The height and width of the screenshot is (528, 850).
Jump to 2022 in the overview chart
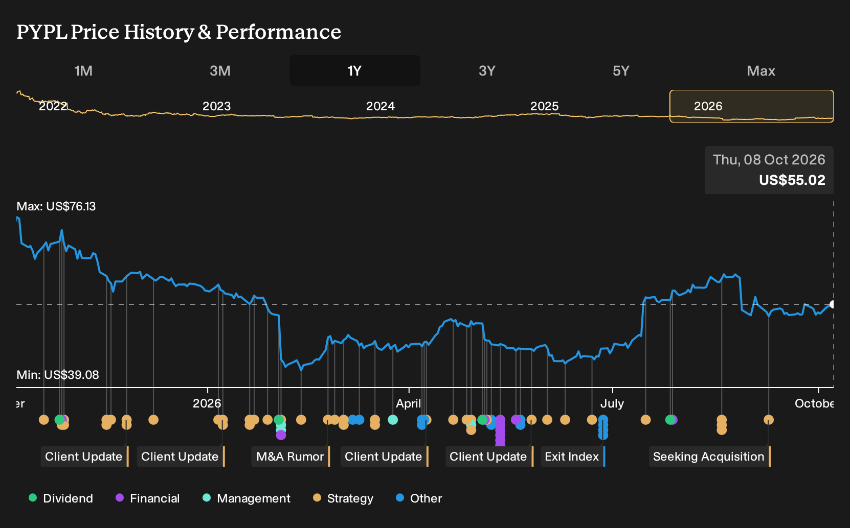point(53,106)
